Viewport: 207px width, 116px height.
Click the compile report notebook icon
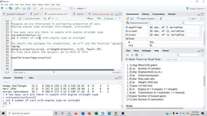tap(57, 18)
